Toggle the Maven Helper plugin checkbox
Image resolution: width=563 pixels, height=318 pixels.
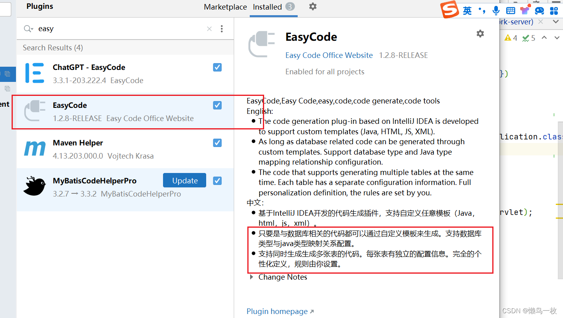[217, 143]
